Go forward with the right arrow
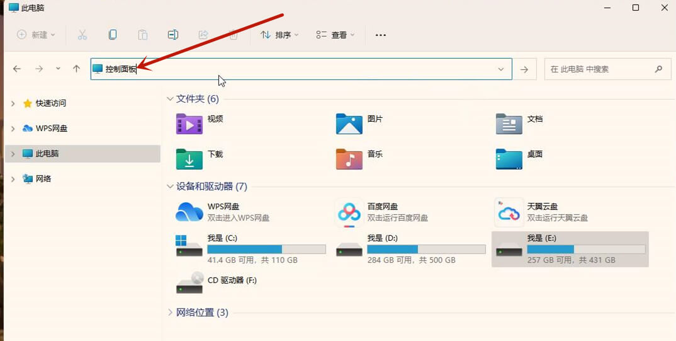The width and height of the screenshot is (676, 341). point(39,69)
